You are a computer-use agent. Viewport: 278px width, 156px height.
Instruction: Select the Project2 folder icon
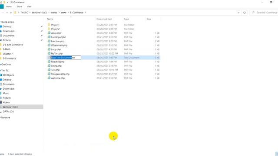tap(49, 29)
